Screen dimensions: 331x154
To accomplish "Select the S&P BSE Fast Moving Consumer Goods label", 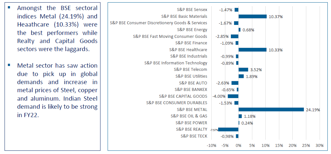I will [170, 36].
